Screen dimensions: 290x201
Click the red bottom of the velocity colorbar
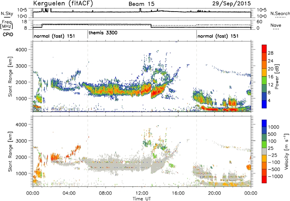point(264,180)
